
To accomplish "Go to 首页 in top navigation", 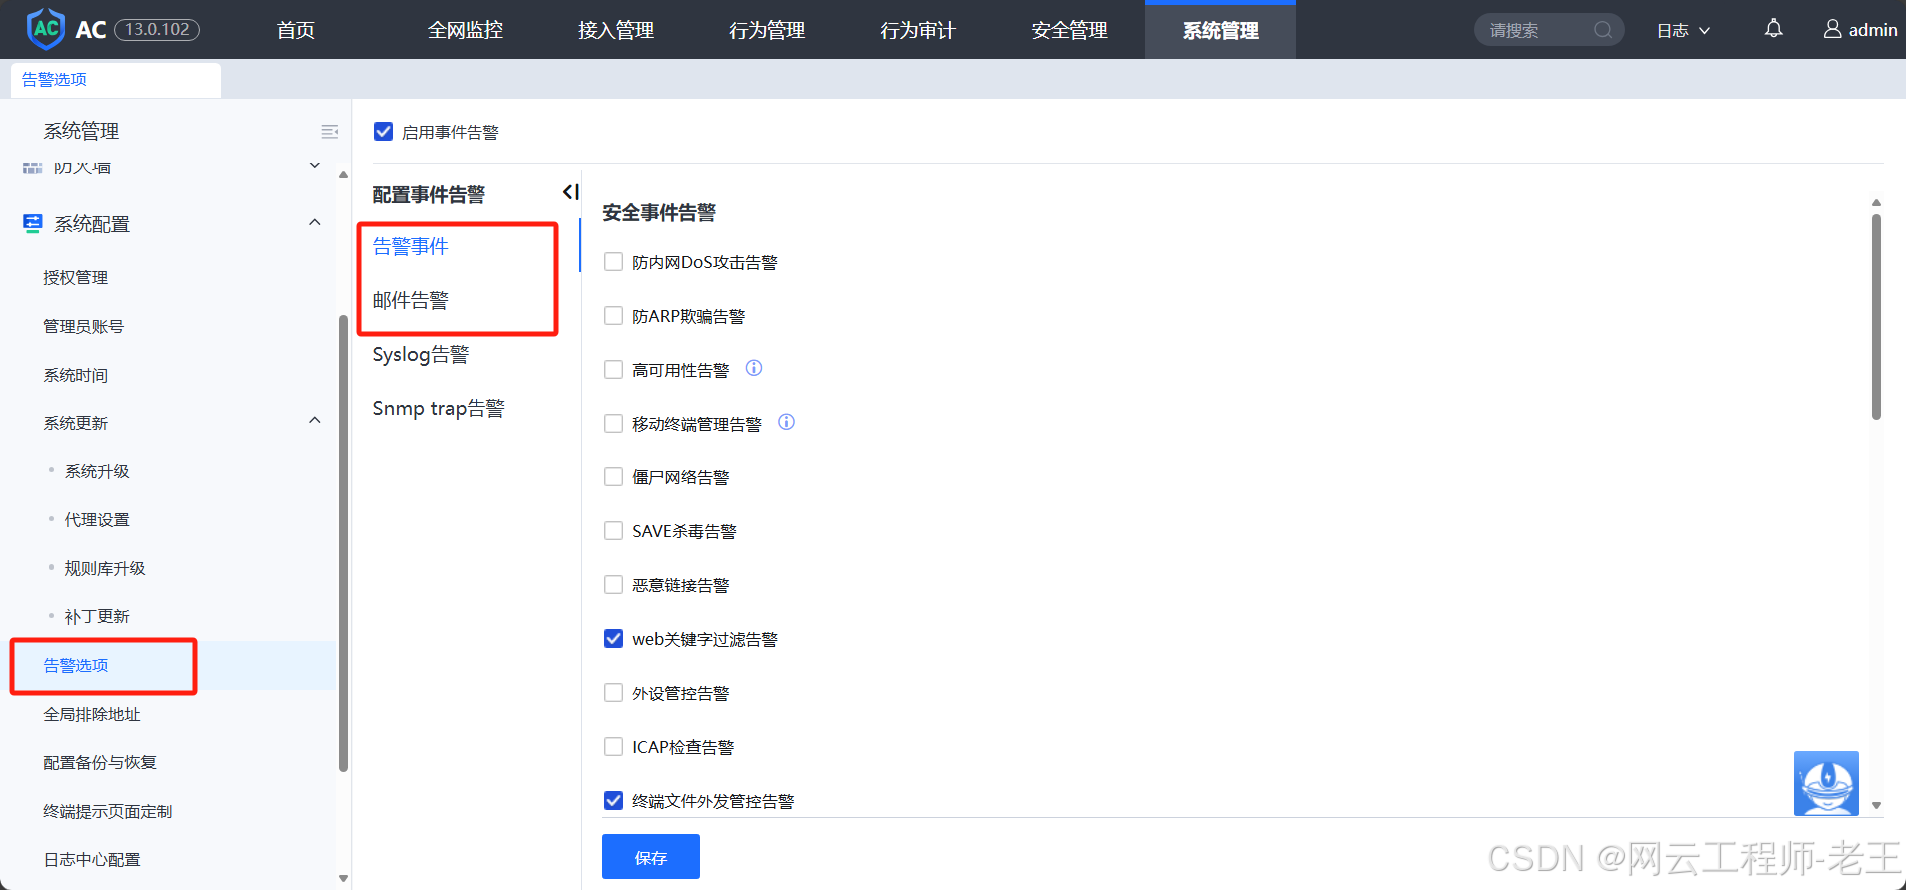I will click(296, 30).
